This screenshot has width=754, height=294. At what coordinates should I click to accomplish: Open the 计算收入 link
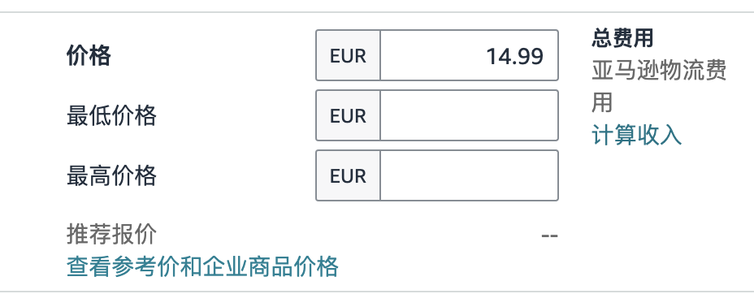pyautogui.click(x=636, y=135)
